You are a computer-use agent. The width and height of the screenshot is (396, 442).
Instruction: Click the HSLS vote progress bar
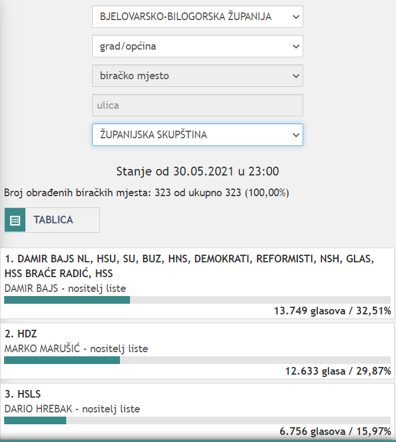click(x=197, y=421)
